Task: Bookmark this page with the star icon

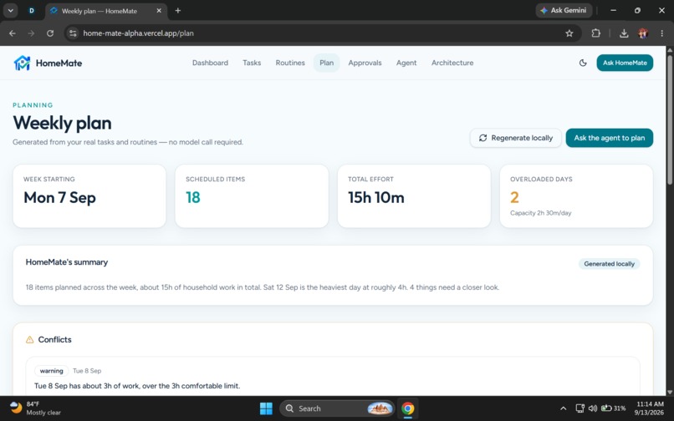Action: click(x=569, y=33)
